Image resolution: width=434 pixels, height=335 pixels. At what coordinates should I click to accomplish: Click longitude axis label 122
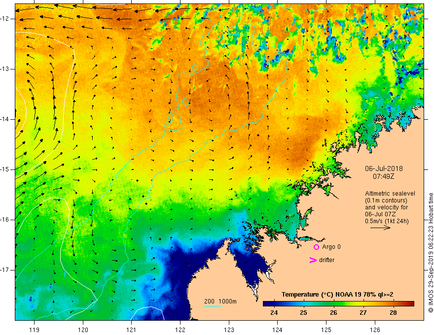click(180, 330)
